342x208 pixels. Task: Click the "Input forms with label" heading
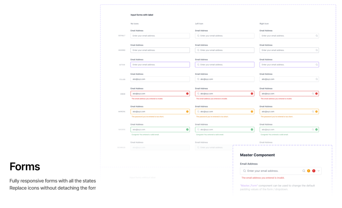pyautogui.click(x=142, y=15)
